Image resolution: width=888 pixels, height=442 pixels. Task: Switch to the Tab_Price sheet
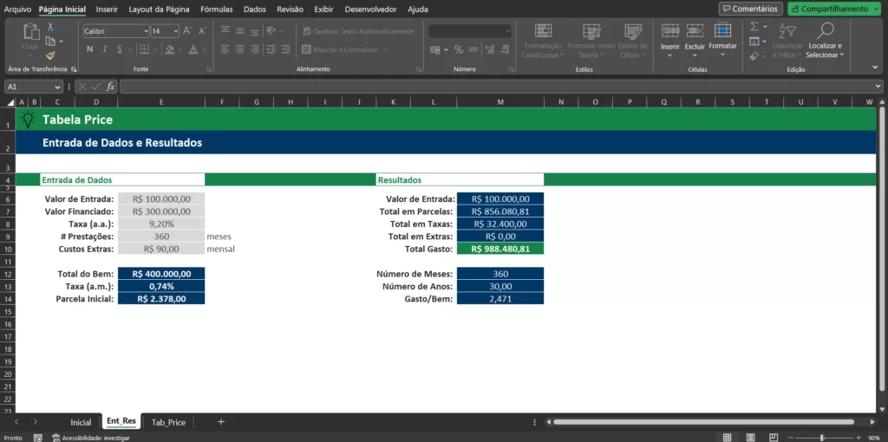(x=168, y=422)
